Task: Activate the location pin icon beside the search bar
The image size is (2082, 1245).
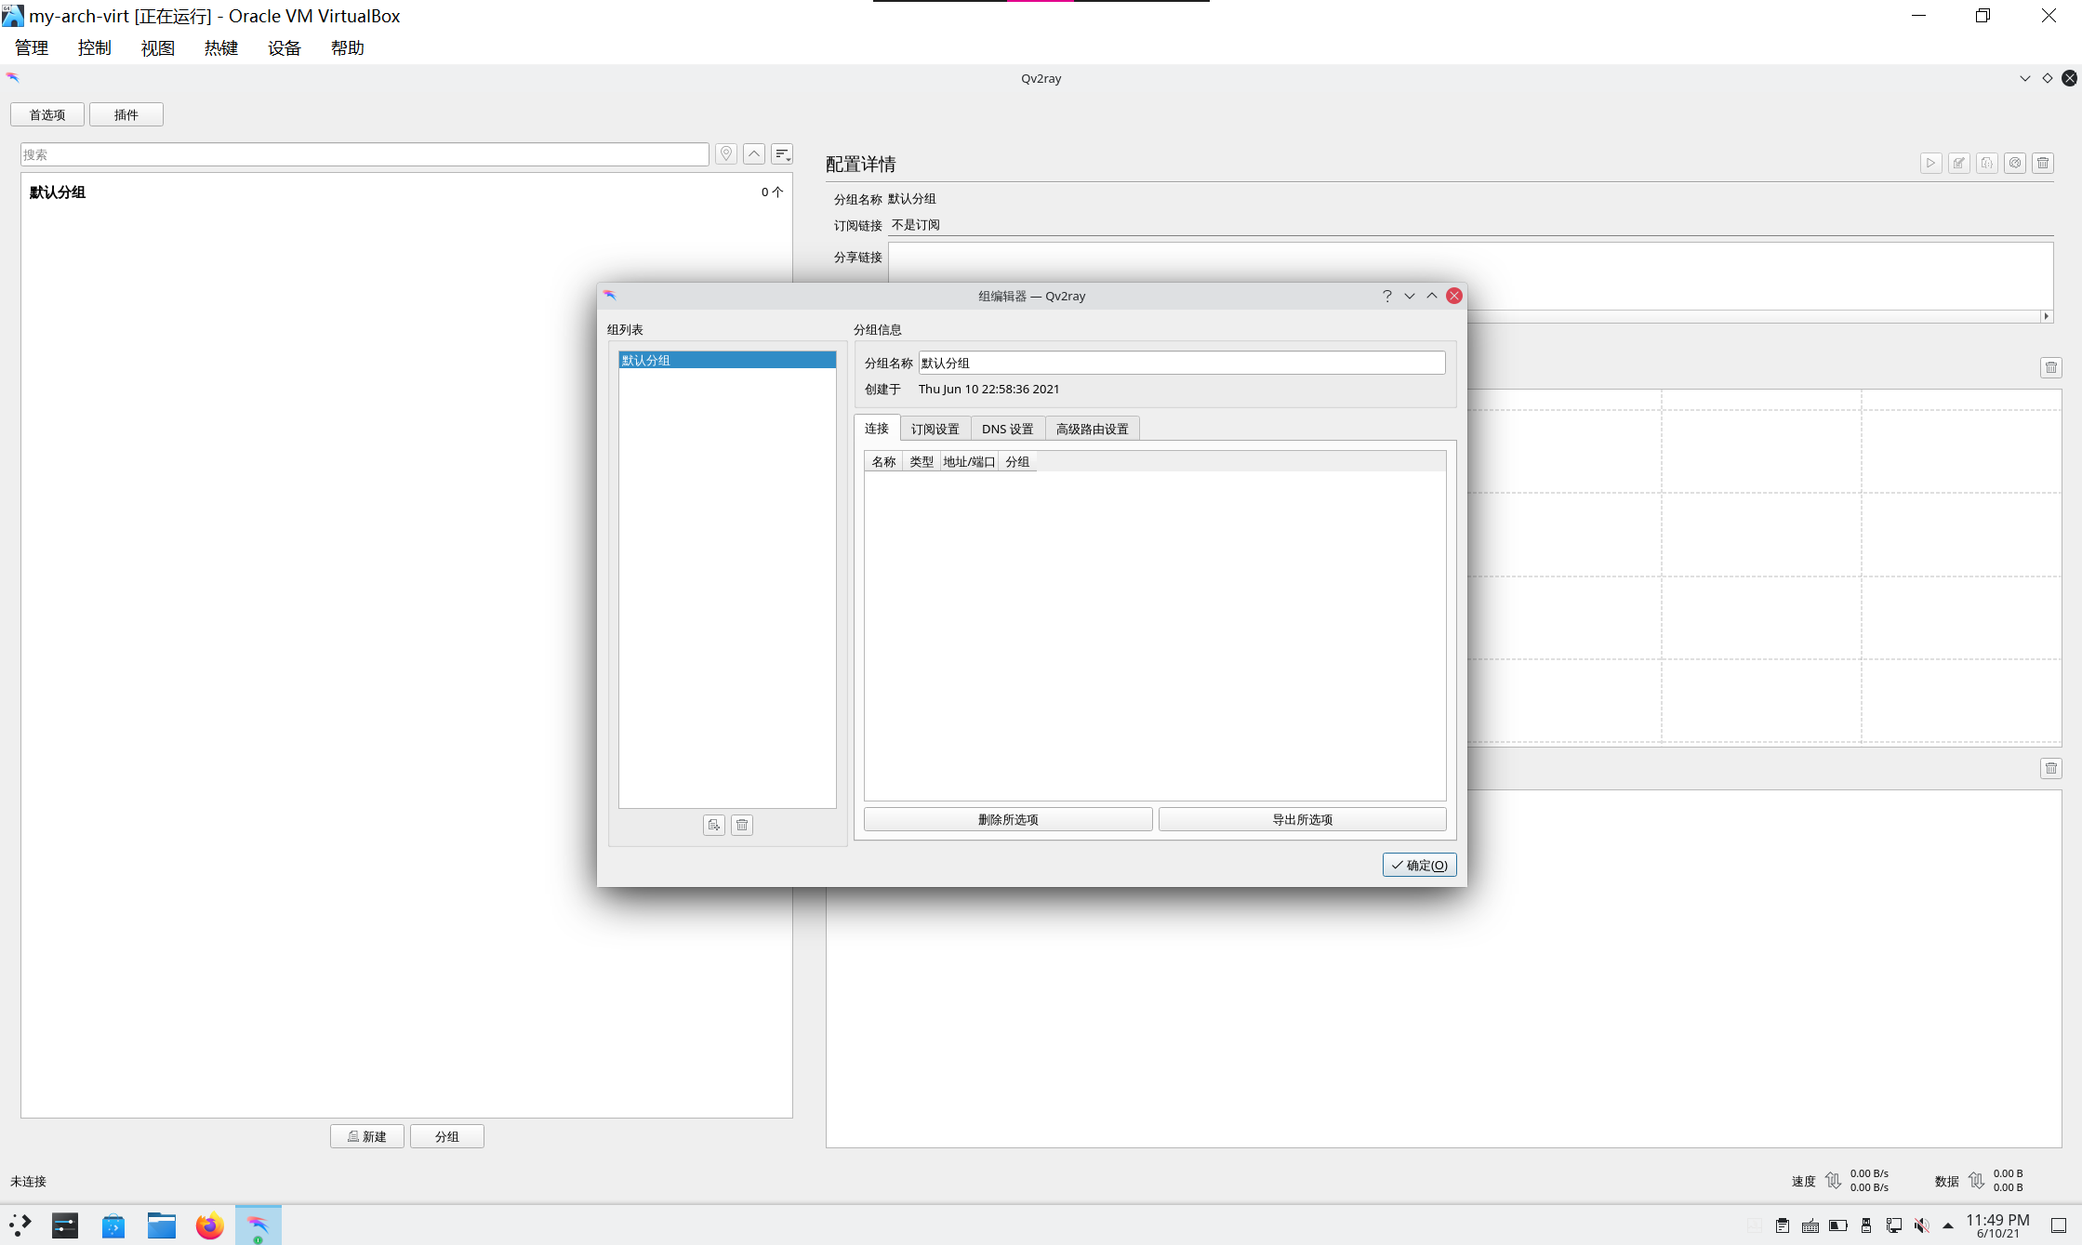Action: click(726, 153)
